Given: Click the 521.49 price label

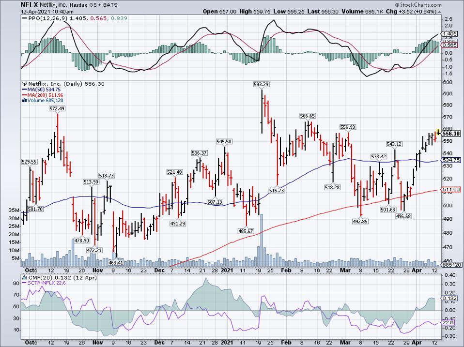Looking at the screenshot, I should tap(174, 172).
